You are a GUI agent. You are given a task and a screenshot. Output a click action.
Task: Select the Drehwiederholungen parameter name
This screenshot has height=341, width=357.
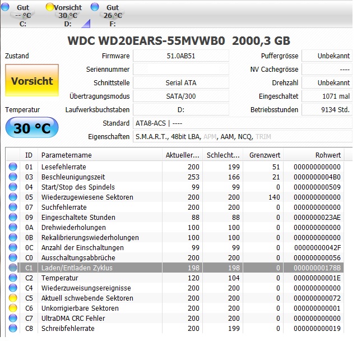73,227
